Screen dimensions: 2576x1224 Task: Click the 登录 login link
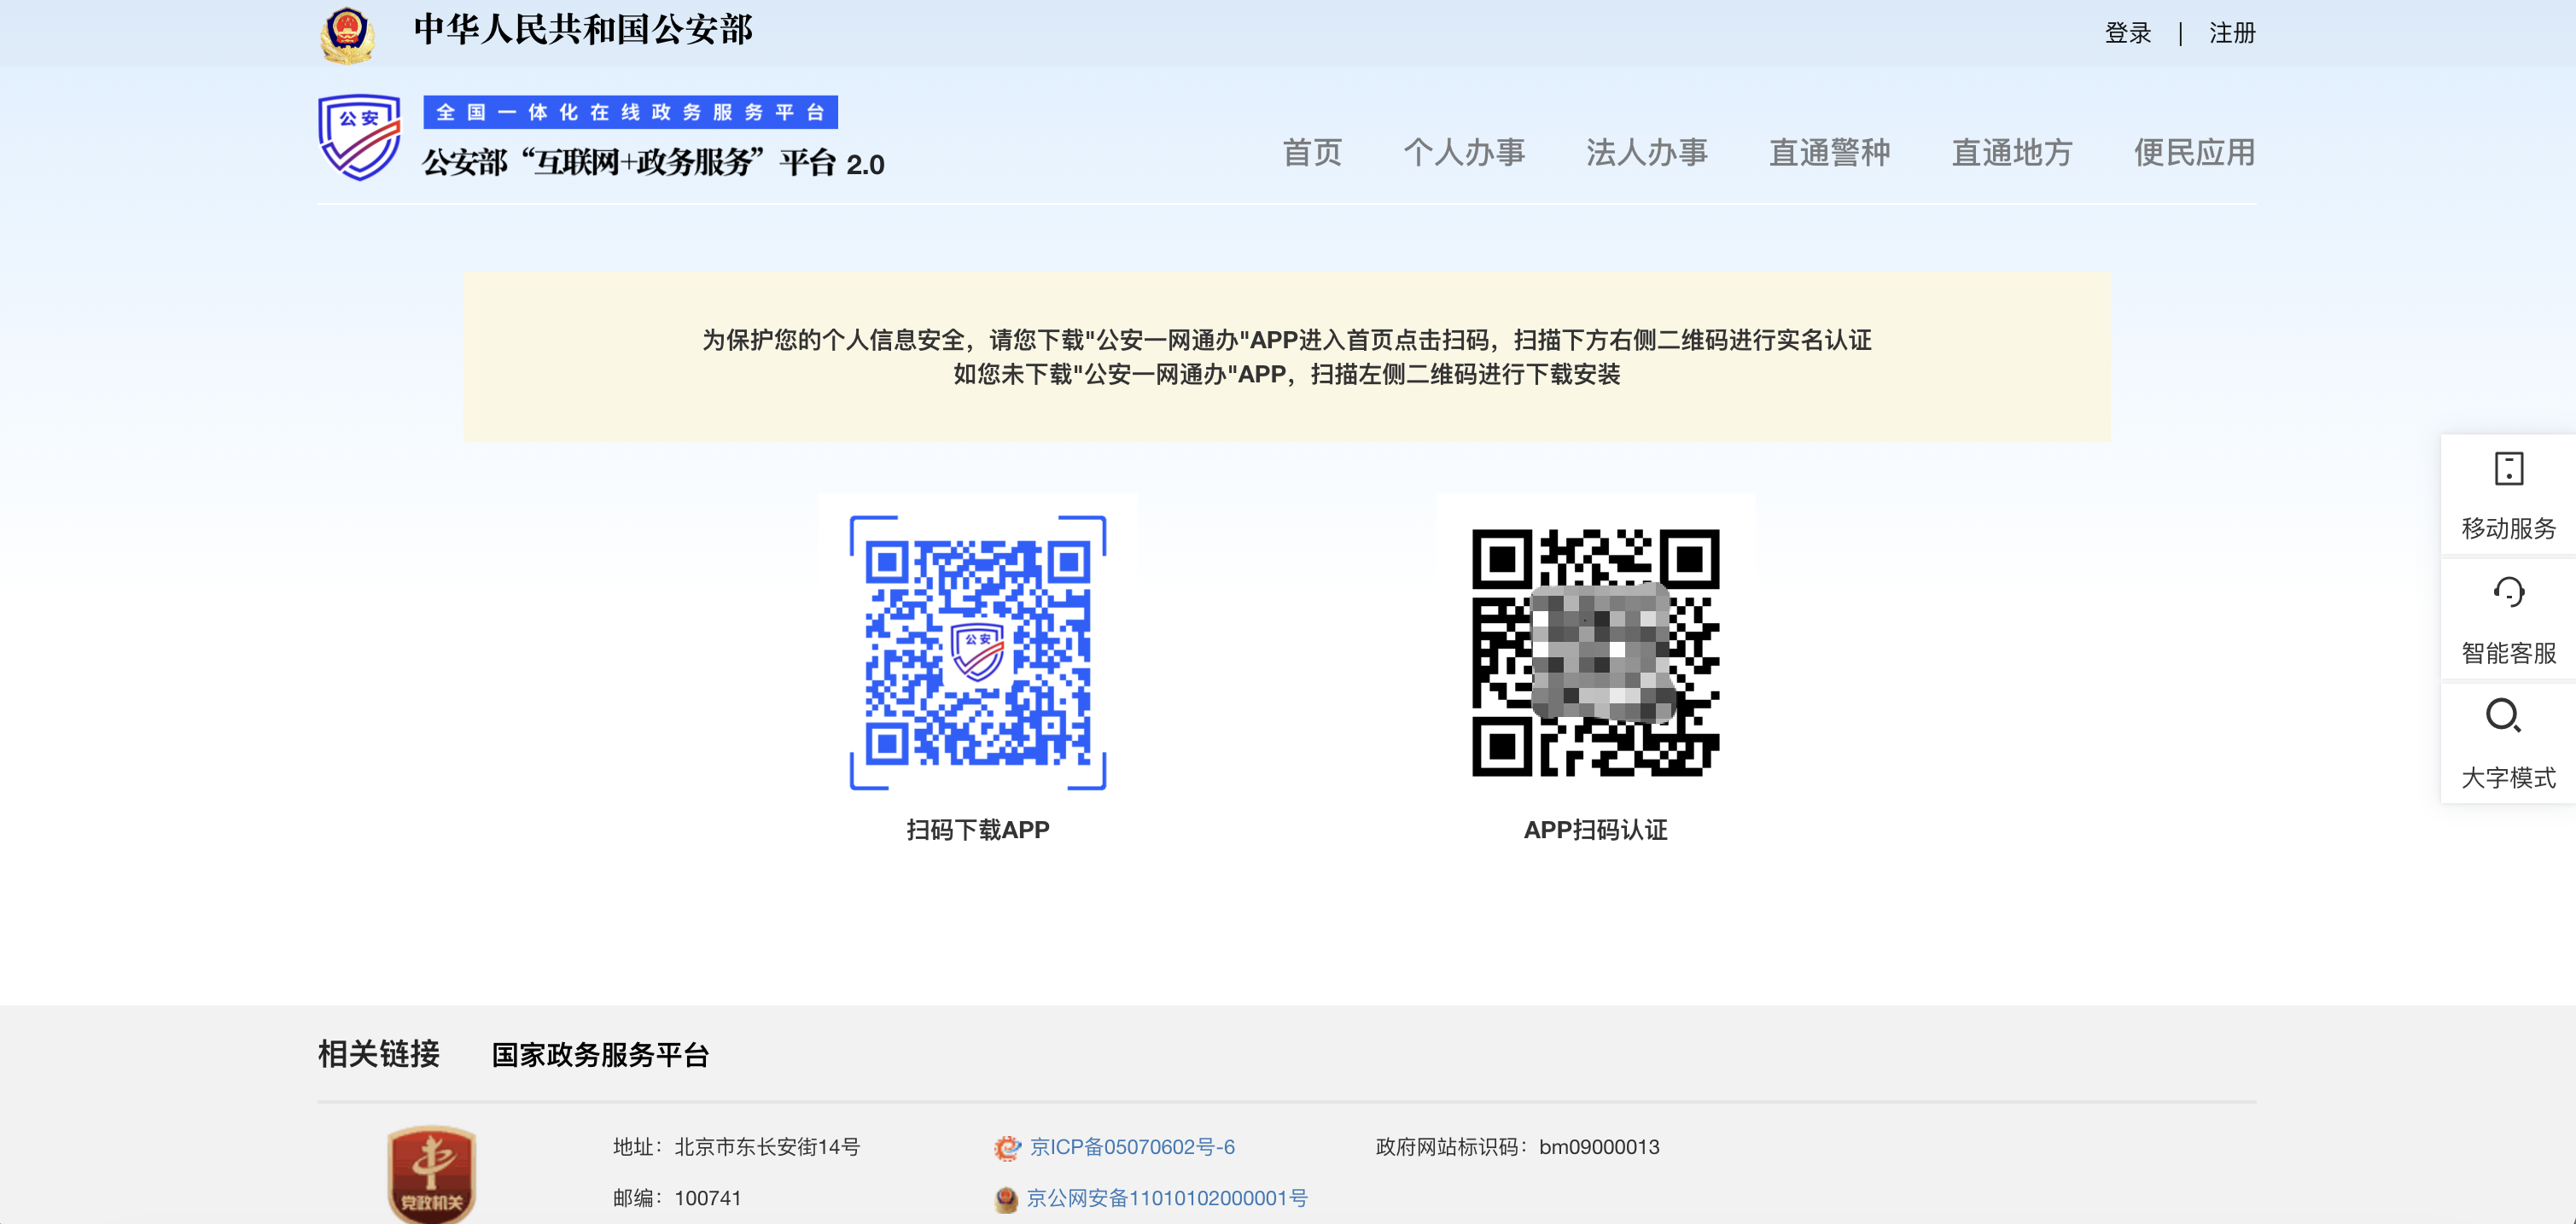pyautogui.click(x=2127, y=33)
